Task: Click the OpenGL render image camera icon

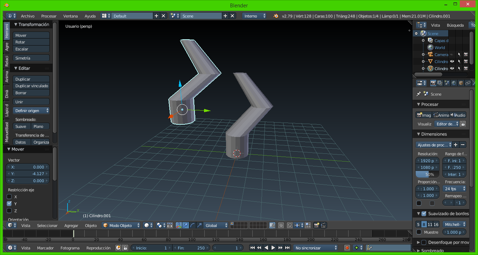Action: 316,225
